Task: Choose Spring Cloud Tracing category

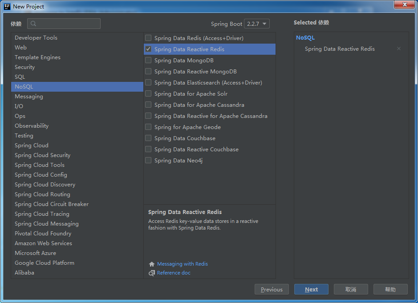Action: point(77,214)
